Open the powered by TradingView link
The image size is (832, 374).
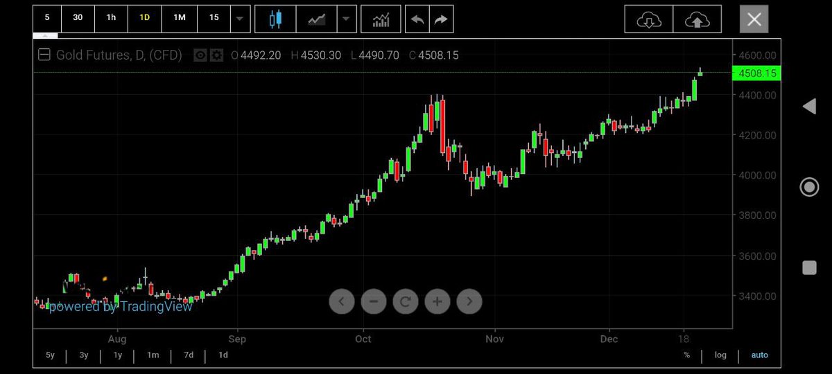(x=121, y=307)
